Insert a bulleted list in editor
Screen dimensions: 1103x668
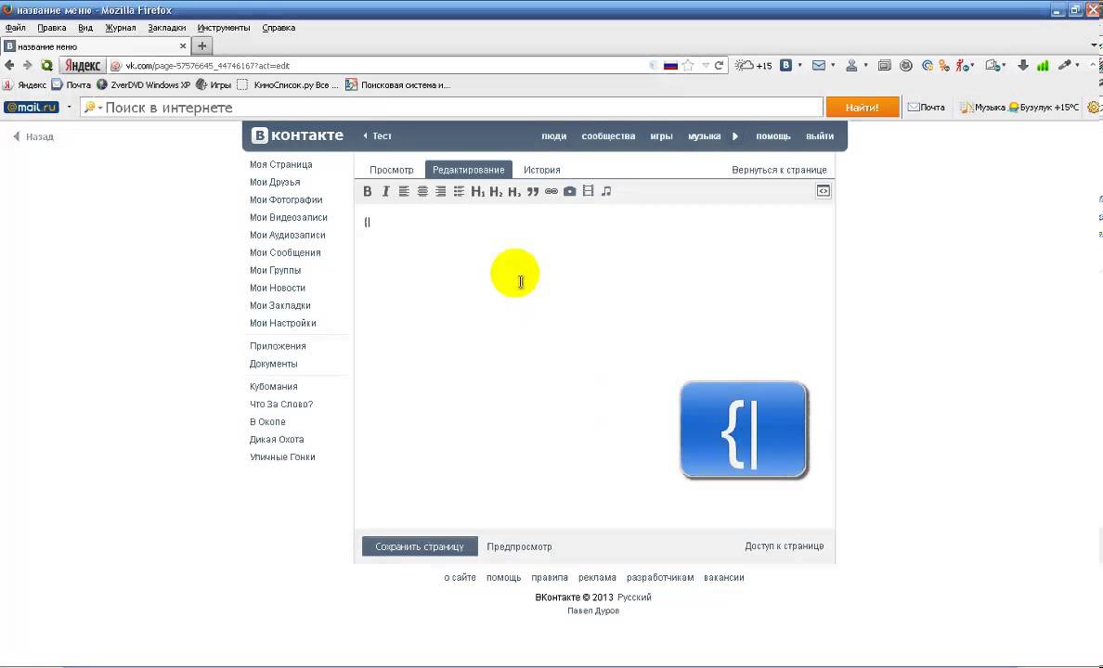coord(459,191)
